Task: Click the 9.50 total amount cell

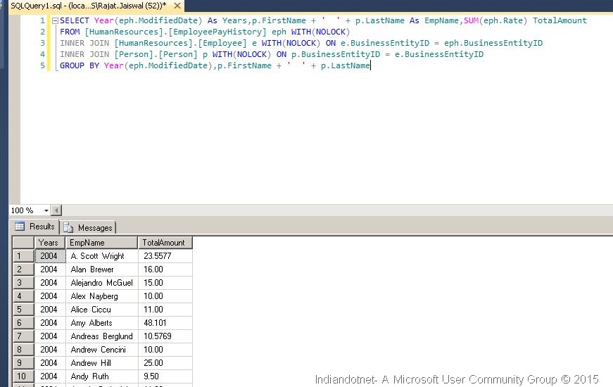Action: tap(165, 376)
